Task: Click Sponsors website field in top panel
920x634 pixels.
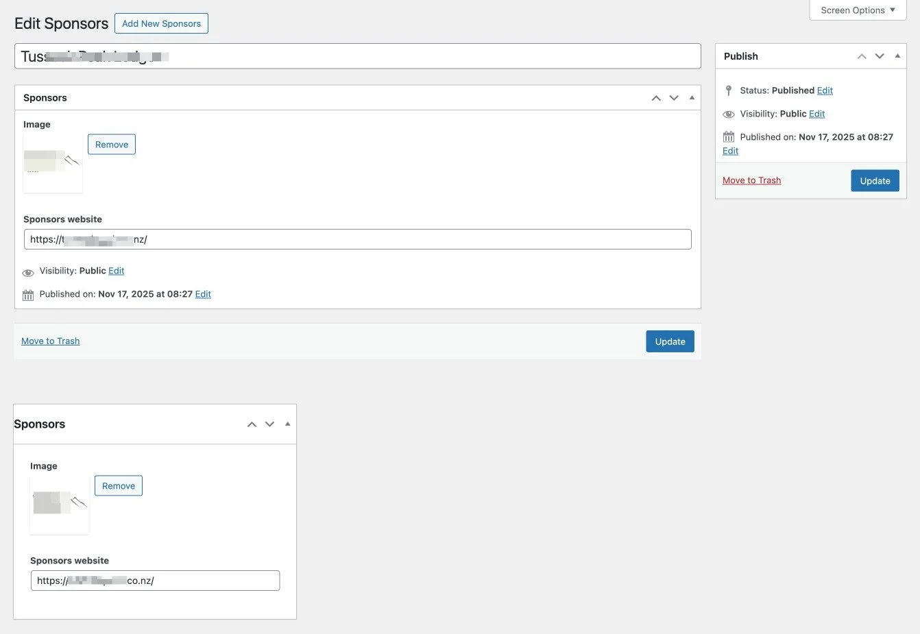Action: coord(357,239)
